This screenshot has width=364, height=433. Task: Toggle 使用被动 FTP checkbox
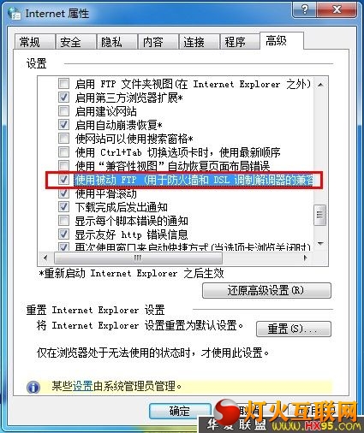point(63,180)
